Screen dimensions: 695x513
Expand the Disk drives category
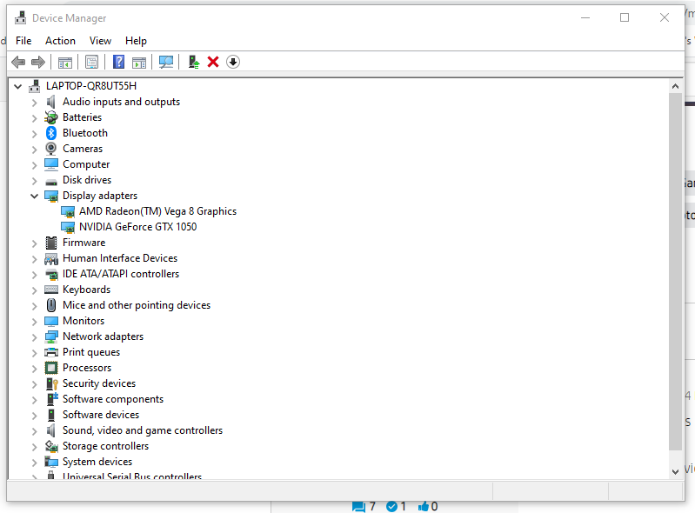coord(34,181)
